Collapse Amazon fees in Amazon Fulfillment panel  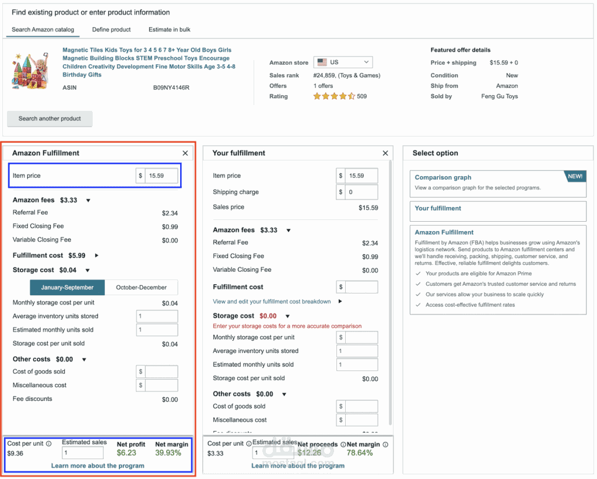coord(88,201)
